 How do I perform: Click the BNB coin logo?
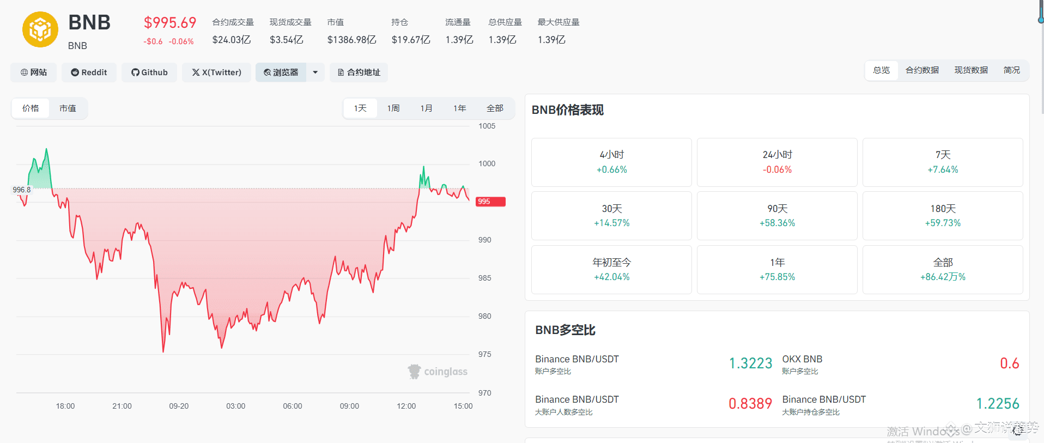click(40, 29)
